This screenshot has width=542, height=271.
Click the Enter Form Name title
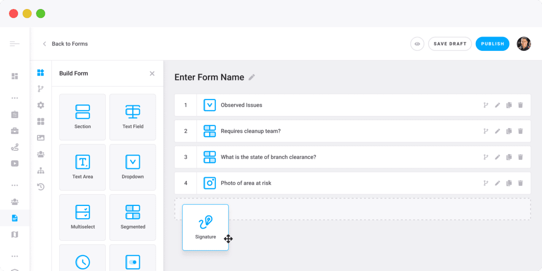tap(209, 77)
